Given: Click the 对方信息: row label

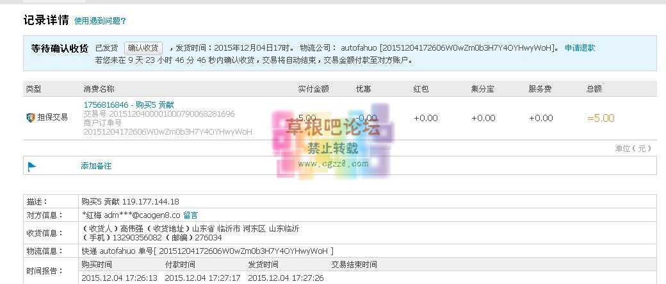Looking at the screenshot, I should (x=45, y=215).
